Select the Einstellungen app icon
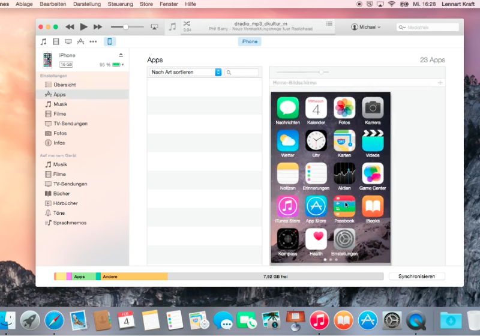 (x=344, y=239)
